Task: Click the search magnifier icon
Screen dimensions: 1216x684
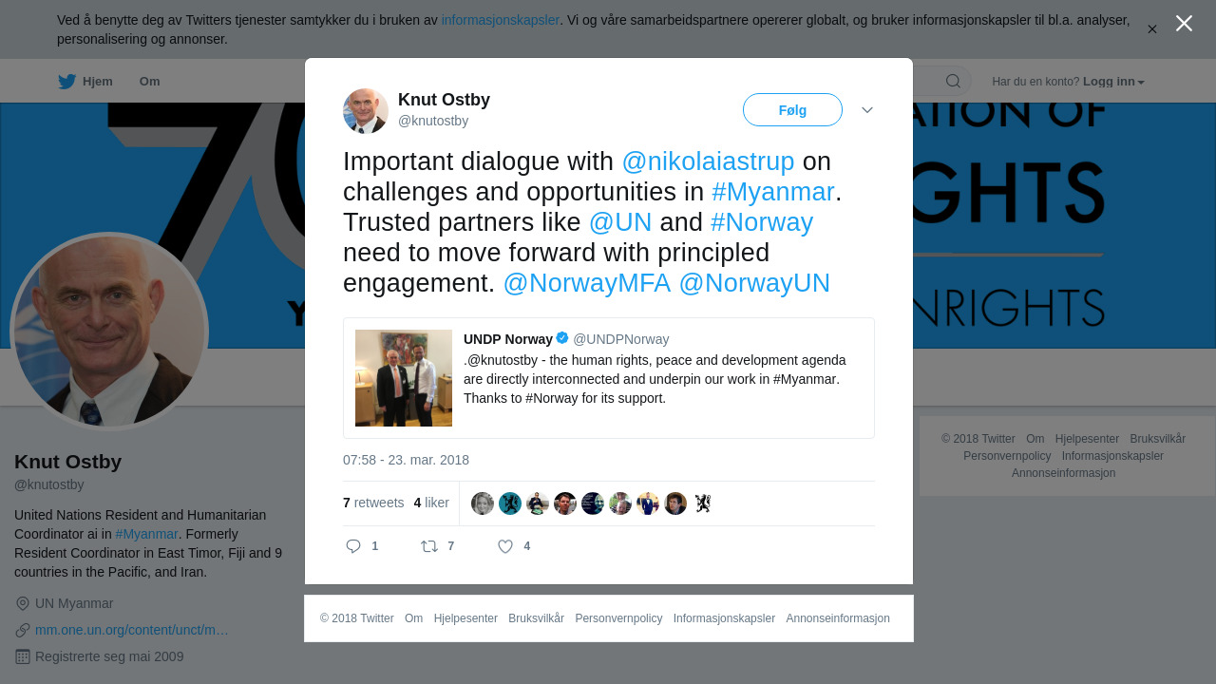Action: [953, 81]
